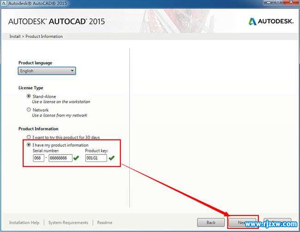
Task: Click the Autodesk logo
Action: point(271,21)
